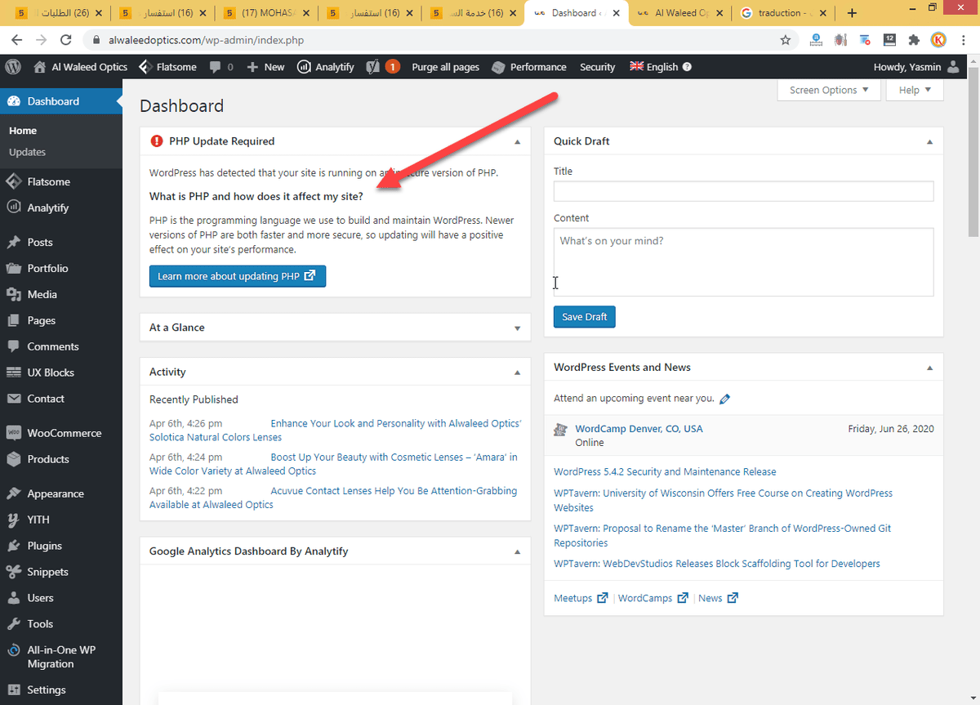Collapse the PHP Update Required panel

coord(517,141)
